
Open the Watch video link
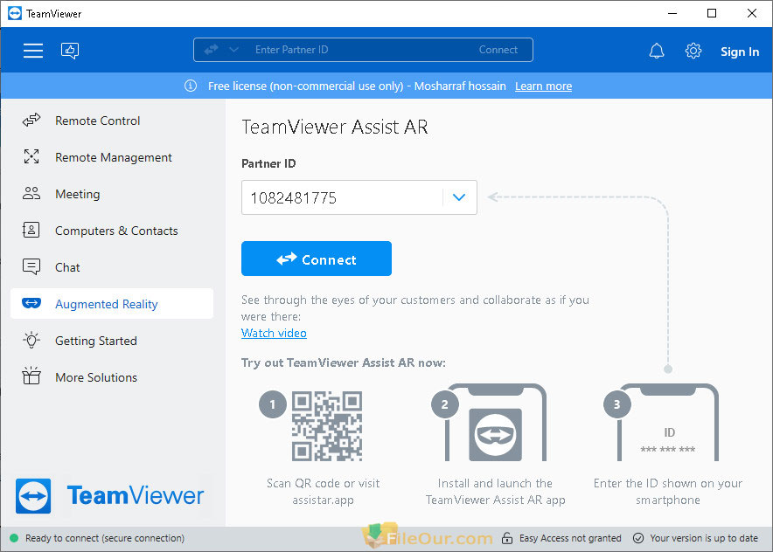tap(274, 333)
